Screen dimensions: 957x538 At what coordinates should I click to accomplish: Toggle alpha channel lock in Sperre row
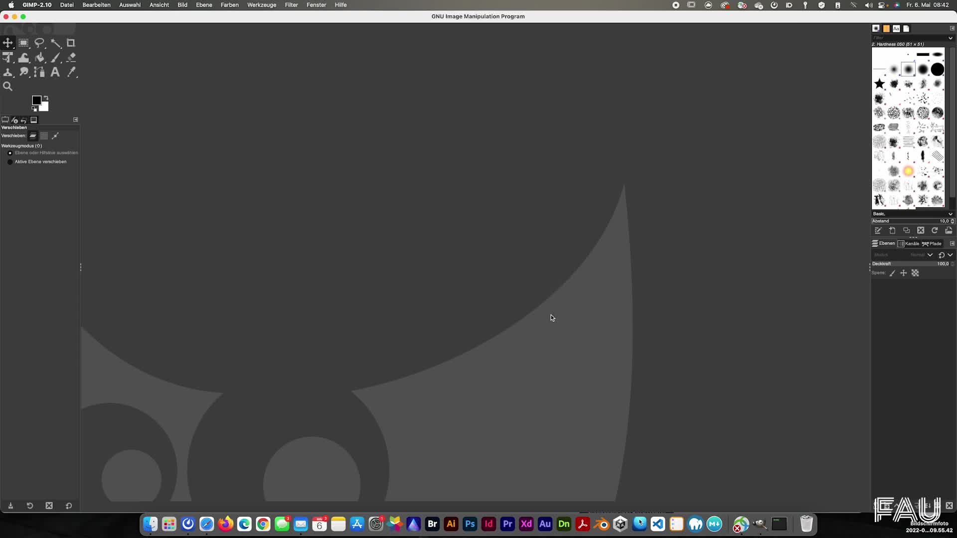[x=916, y=273]
